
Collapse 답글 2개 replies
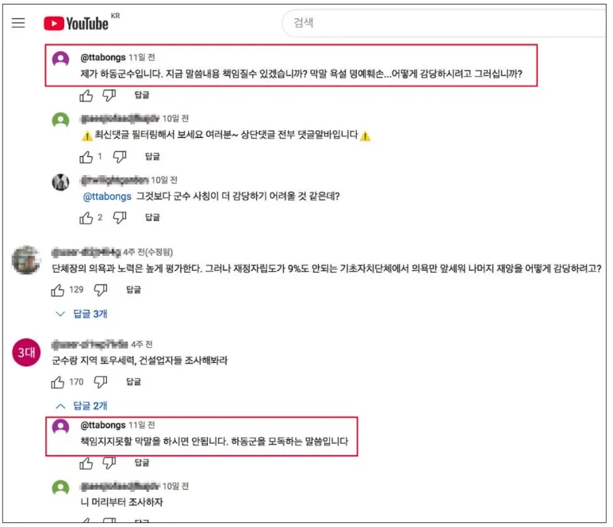click(82, 406)
